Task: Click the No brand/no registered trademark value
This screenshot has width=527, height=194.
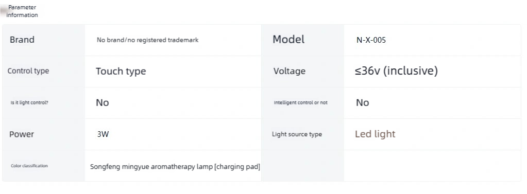Action: point(147,40)
